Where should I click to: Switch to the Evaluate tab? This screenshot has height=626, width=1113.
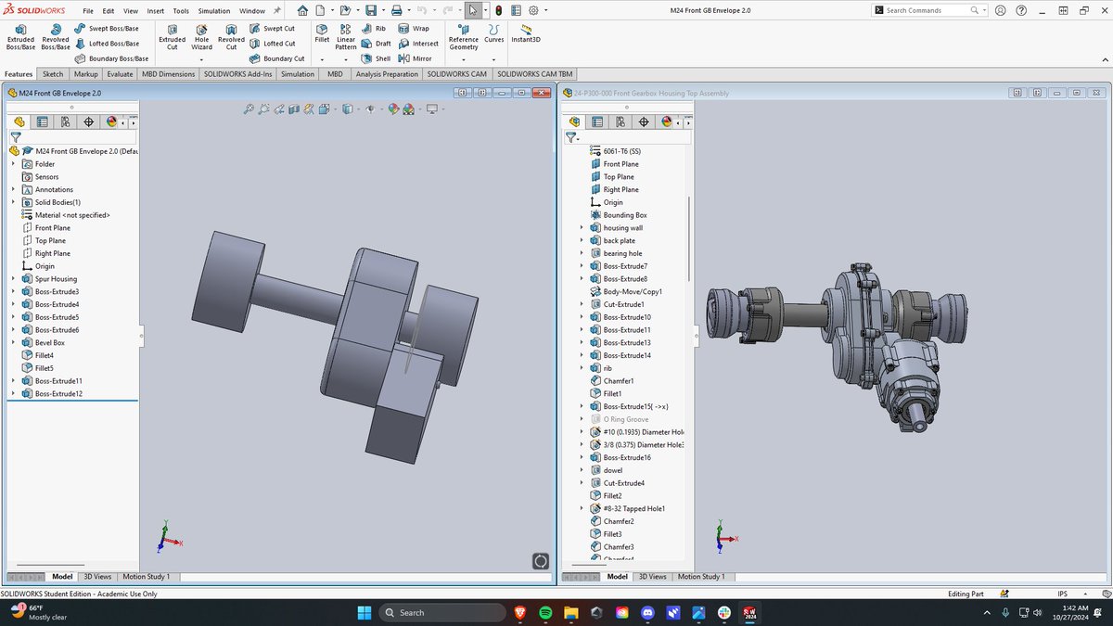point(120,73)
